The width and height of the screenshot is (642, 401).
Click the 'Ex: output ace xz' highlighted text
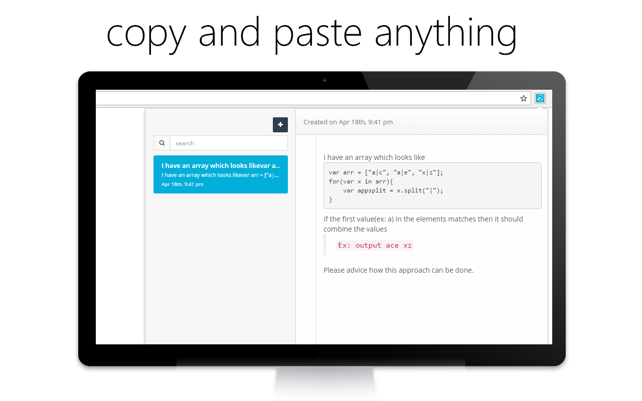click(375, 245)
